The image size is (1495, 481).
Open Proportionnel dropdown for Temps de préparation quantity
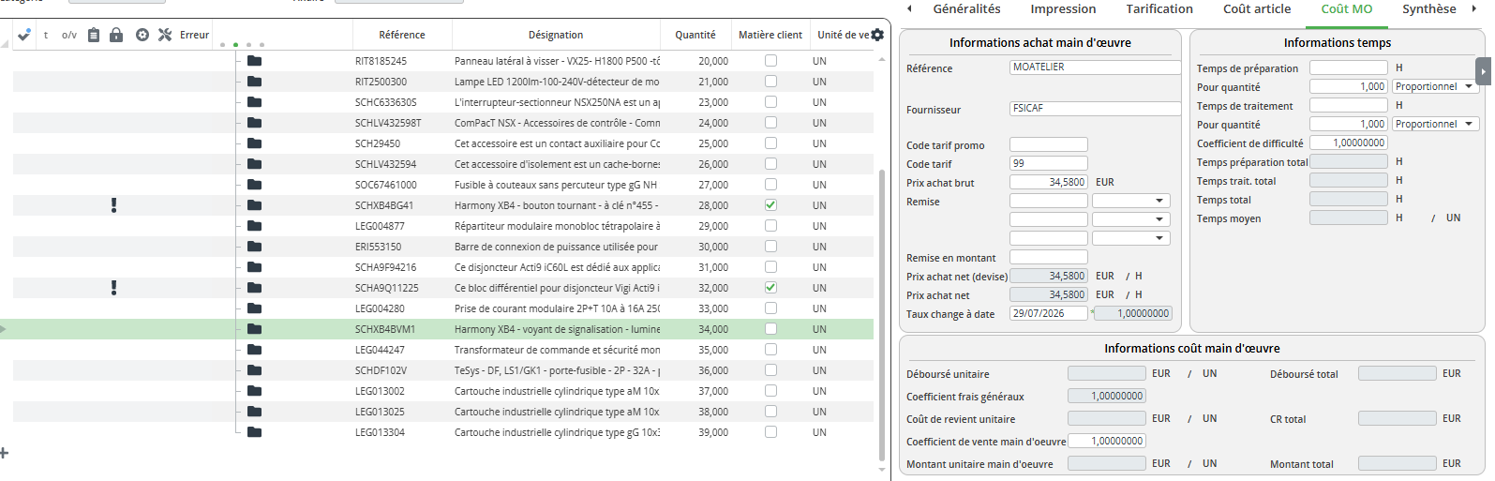1435,86
